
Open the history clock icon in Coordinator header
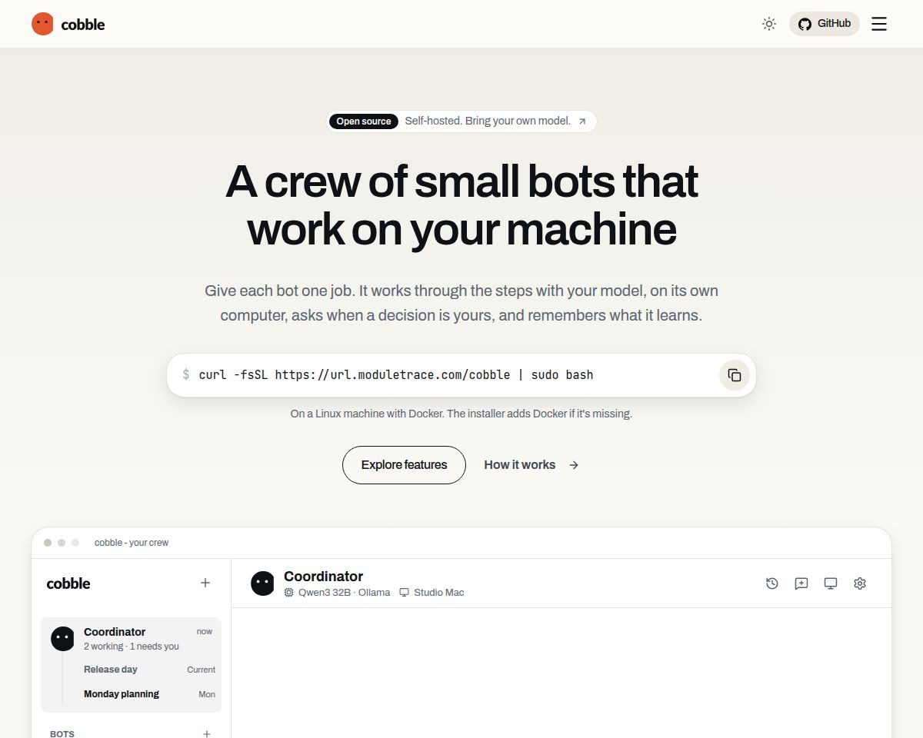click(772, 583)
